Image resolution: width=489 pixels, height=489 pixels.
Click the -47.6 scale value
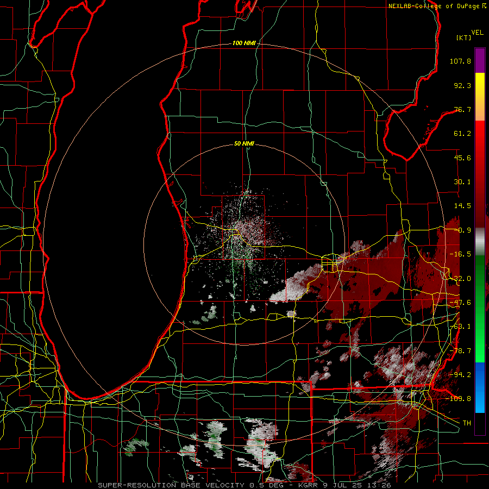tap(460, 303)
